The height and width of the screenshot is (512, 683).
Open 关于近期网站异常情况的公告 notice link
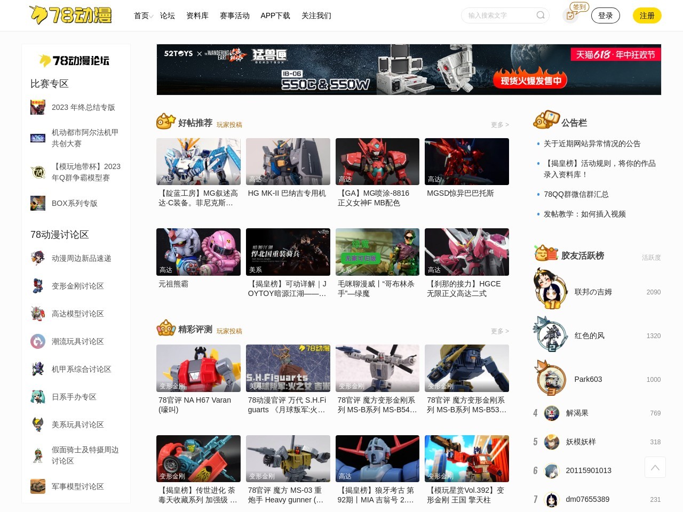point(592,143)
